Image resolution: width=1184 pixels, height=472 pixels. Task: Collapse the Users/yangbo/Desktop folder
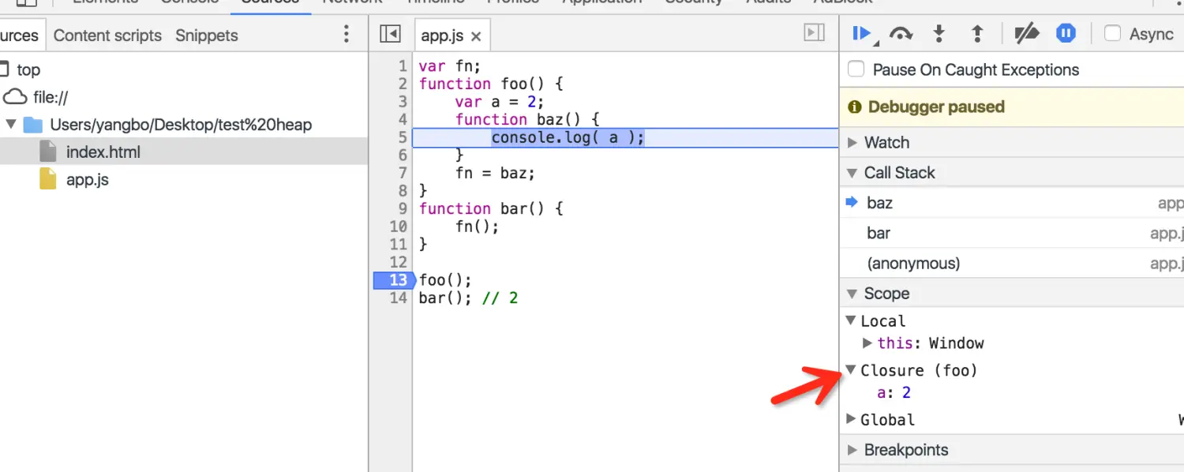click(11, 125)
